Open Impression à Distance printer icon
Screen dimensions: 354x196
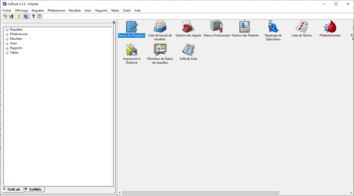(132, 50)
